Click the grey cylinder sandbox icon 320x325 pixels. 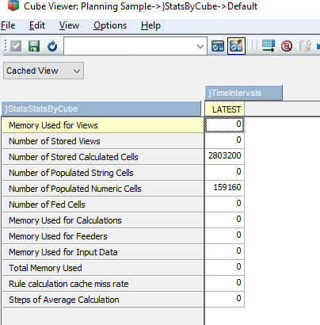(x=305, y=46)
